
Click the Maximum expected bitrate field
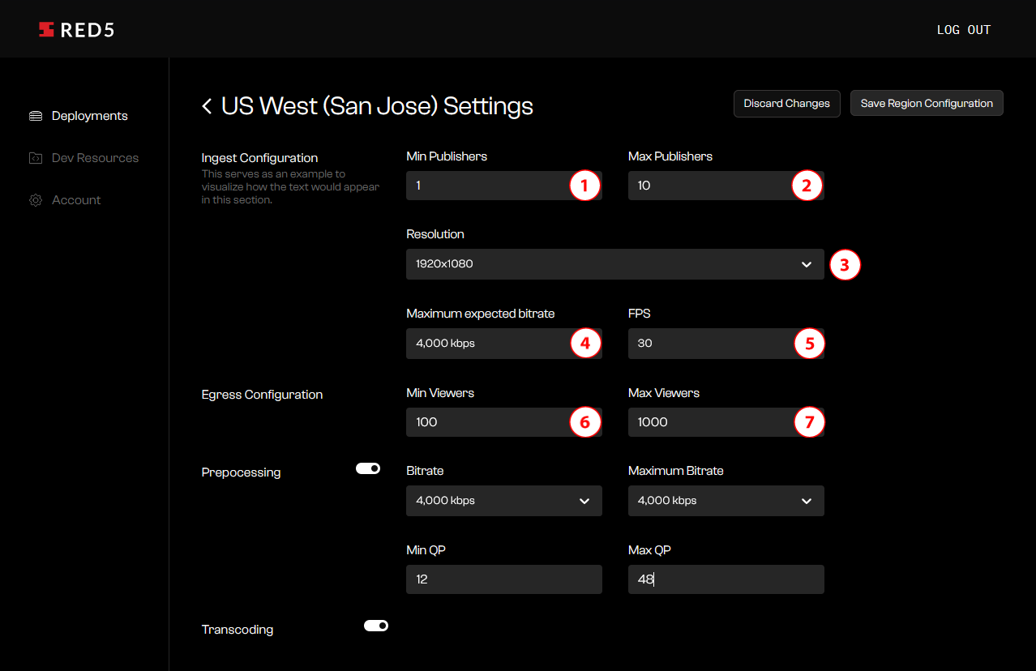point(504,344)
